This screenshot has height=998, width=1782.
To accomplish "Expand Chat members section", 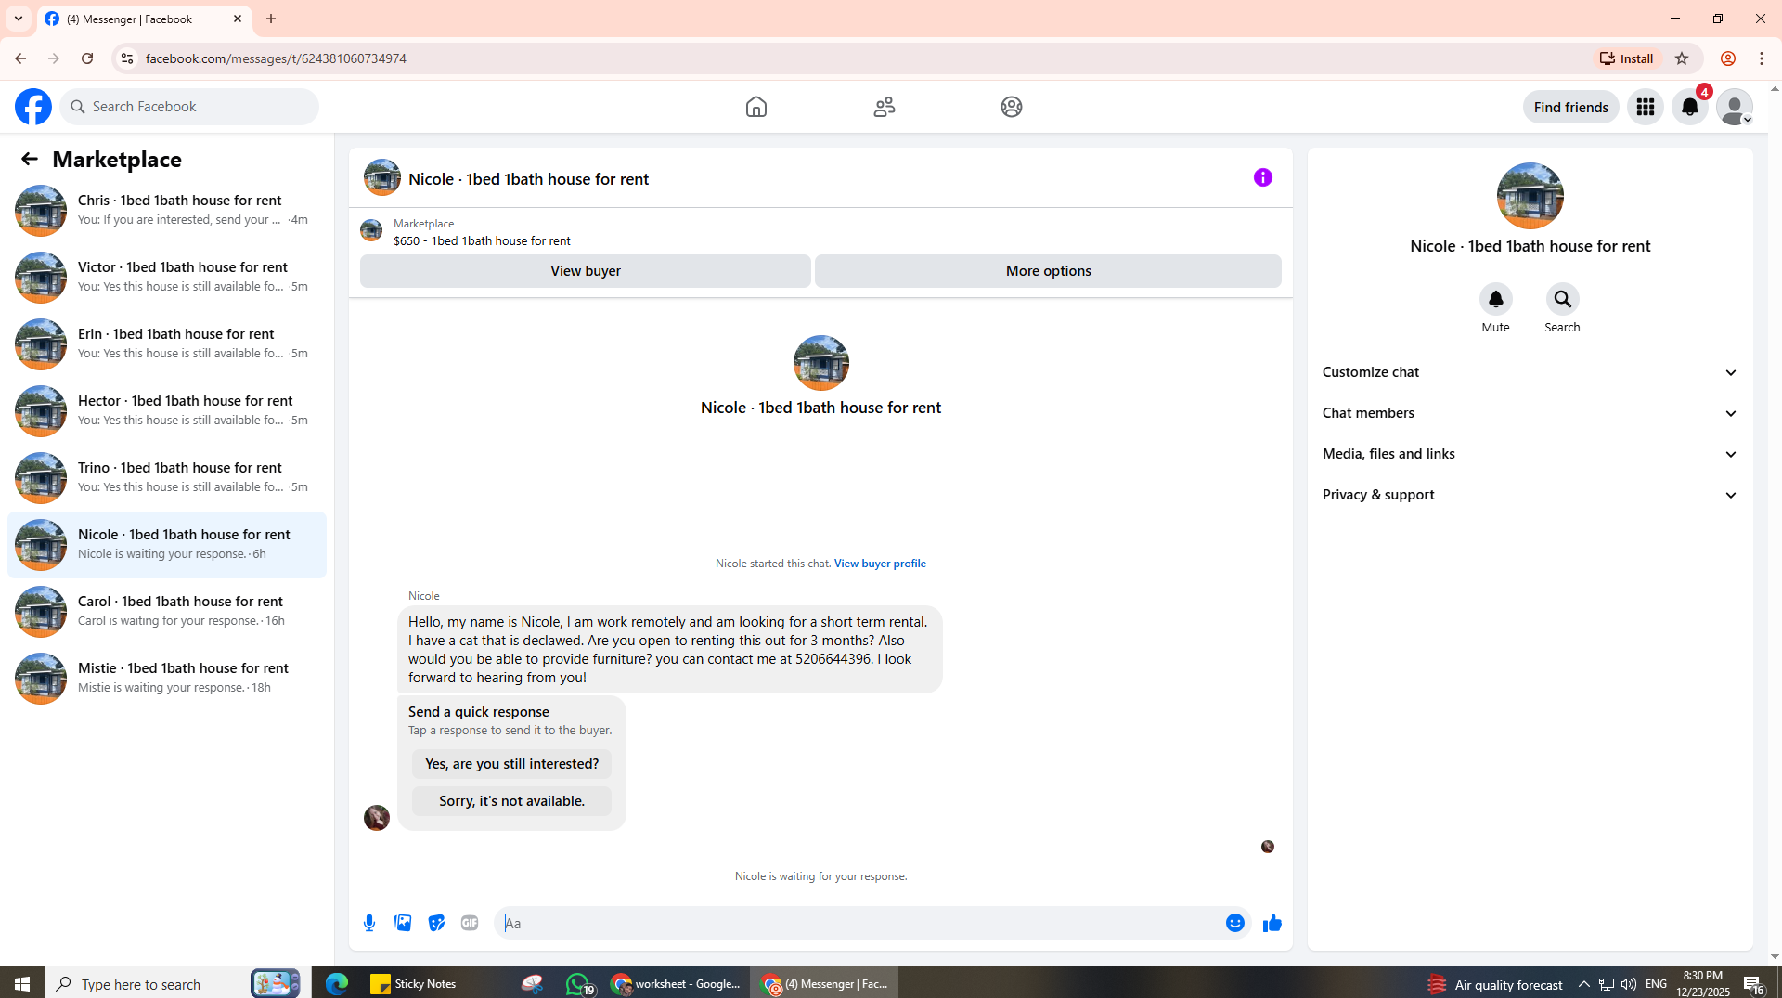I will click(1530, 413).
